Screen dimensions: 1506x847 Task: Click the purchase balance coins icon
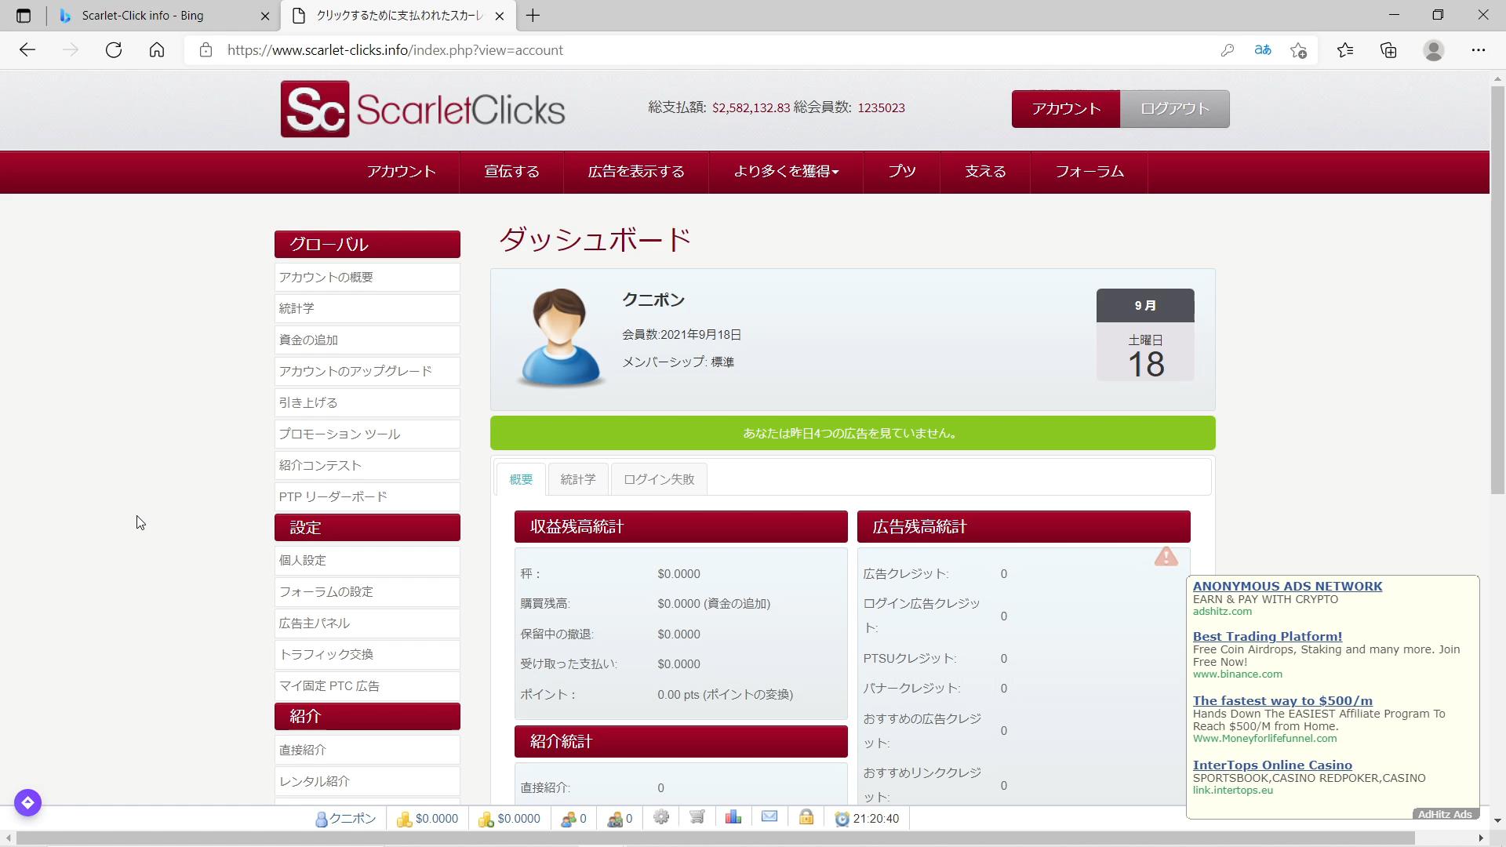(x=486, y=819)
